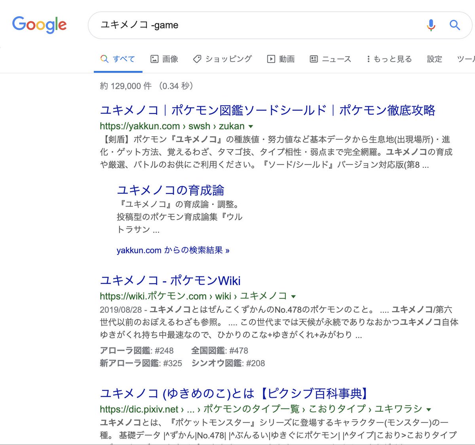The image size is (475, 445).
Task: Switch to the 画像 tab
Action: point(164,59)
